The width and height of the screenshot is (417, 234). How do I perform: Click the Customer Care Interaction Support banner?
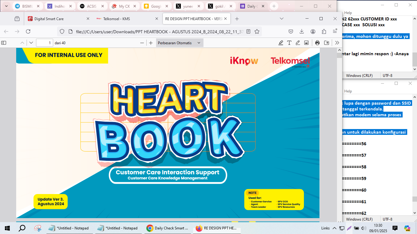coord(168,175)
